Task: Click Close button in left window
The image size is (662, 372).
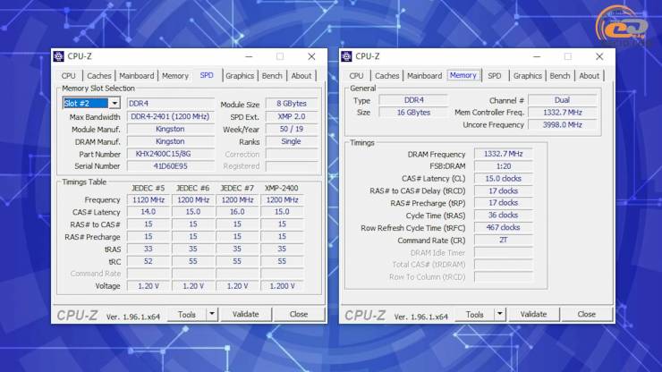Action: (299, 314)
